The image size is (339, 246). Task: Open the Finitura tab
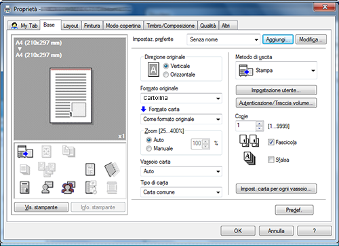click(92, 26)
